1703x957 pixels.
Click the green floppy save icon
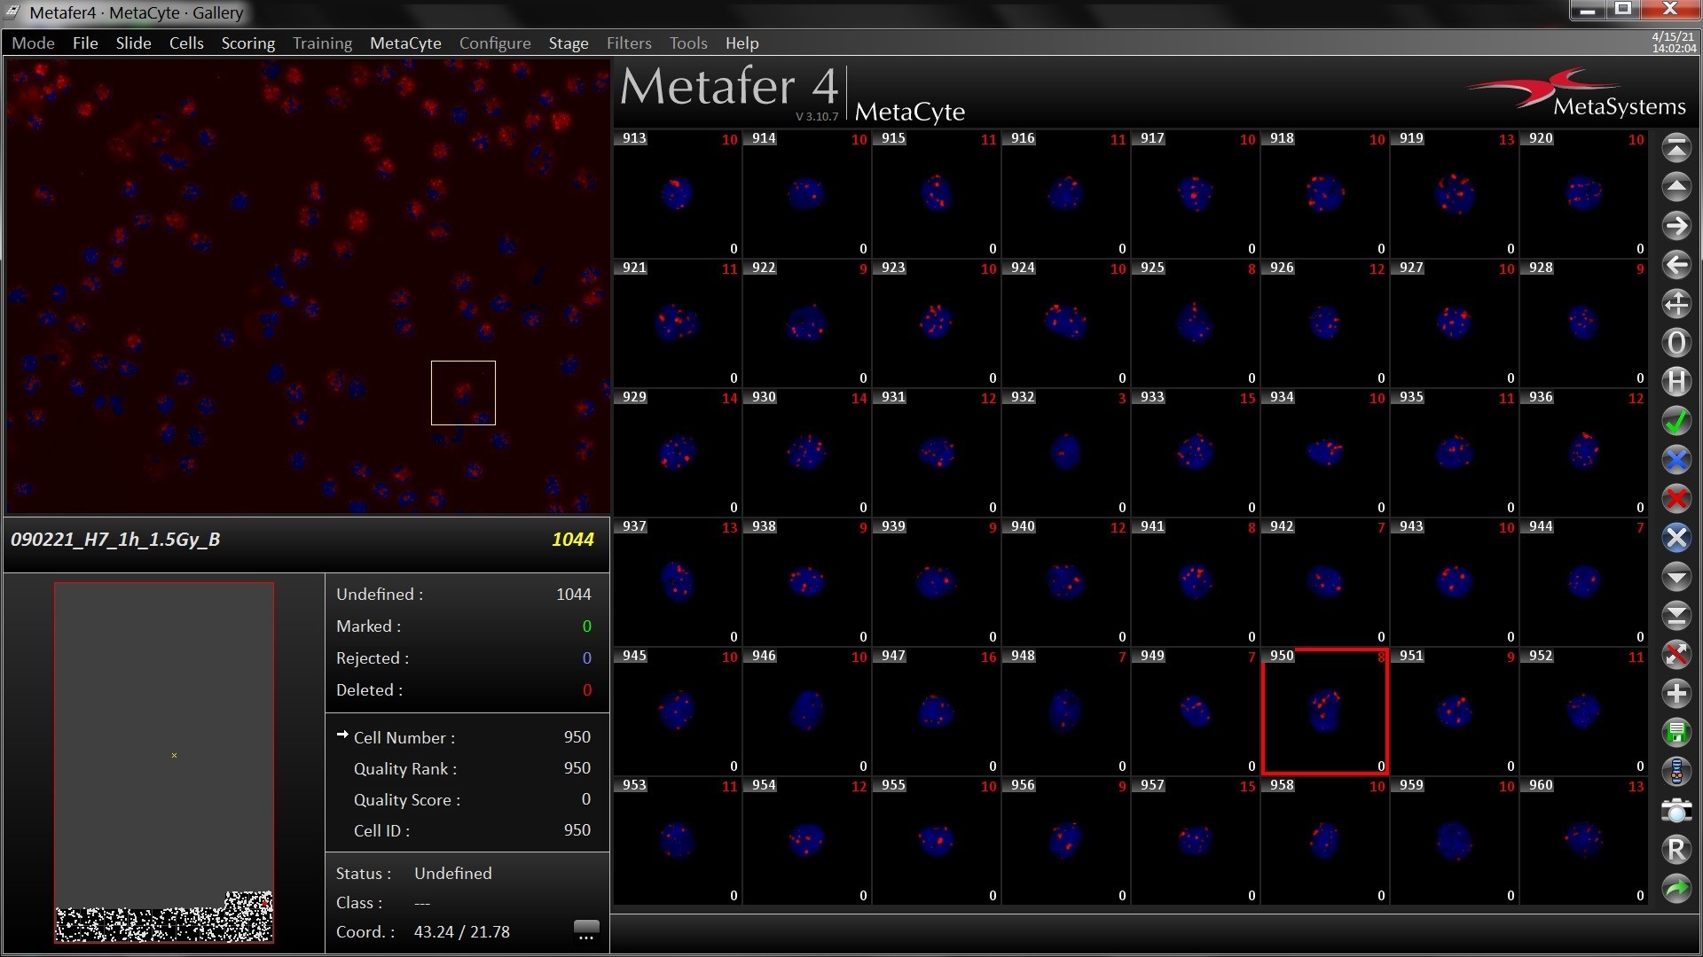[x=1676, y=733]
